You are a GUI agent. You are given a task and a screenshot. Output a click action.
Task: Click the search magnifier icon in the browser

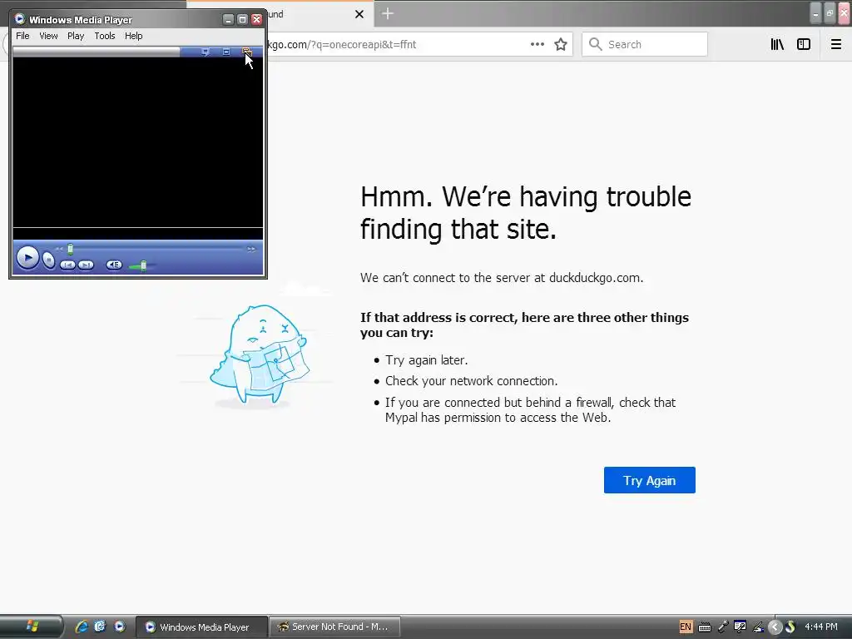[596, 44]
